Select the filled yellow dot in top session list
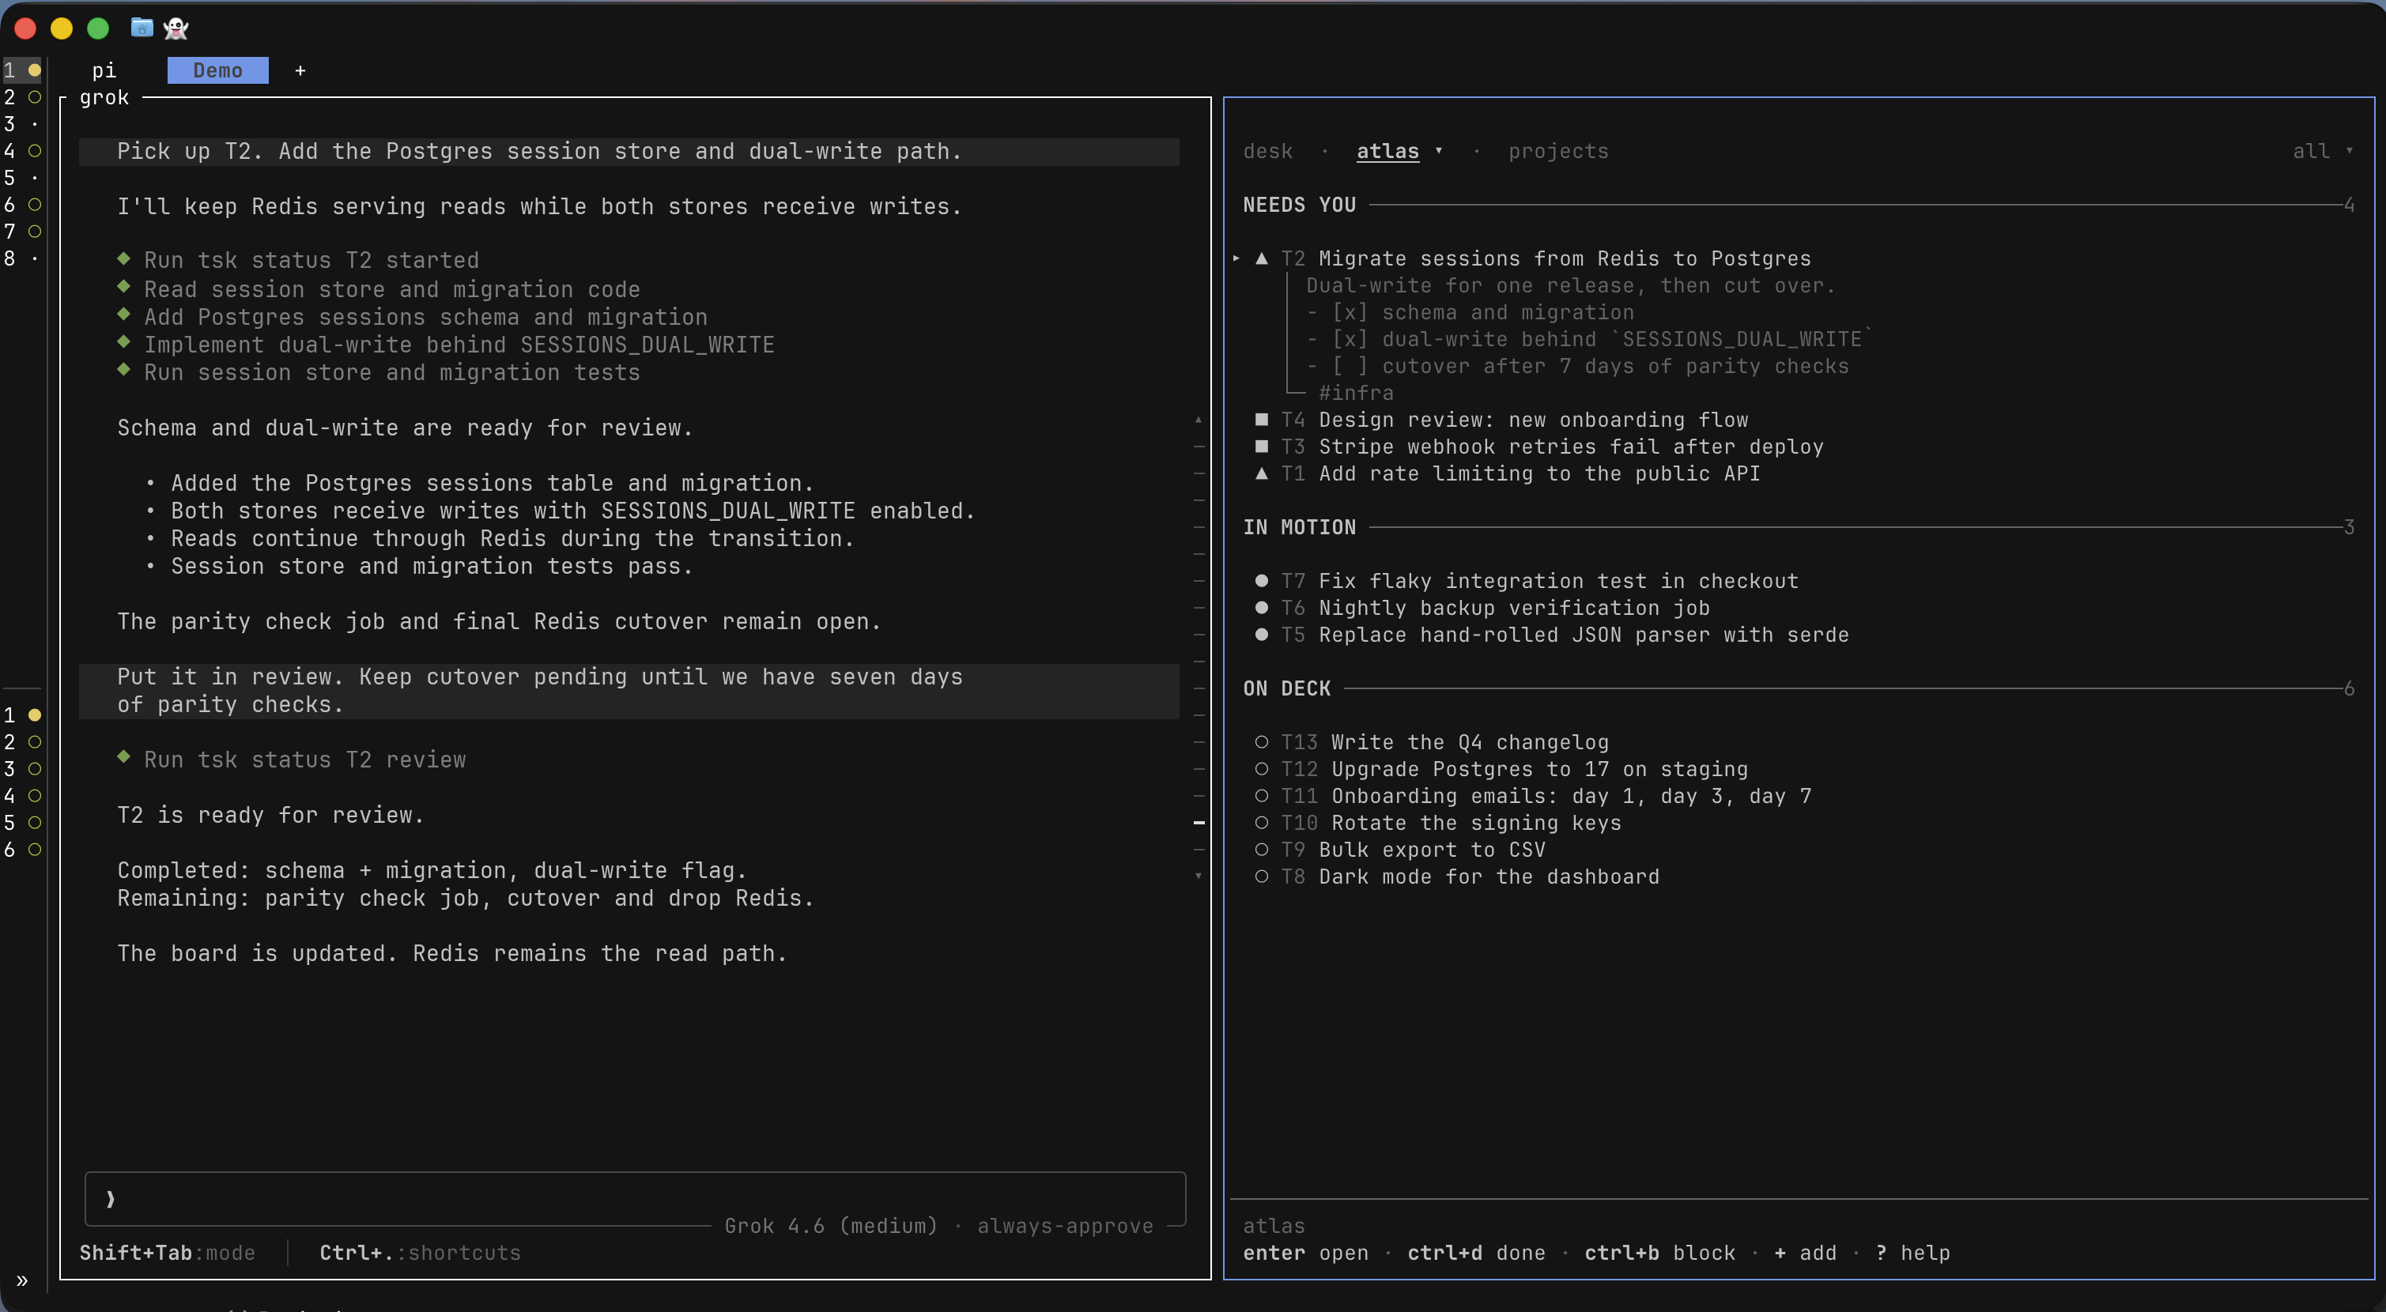2386x1312 pixels. [34, 70]
